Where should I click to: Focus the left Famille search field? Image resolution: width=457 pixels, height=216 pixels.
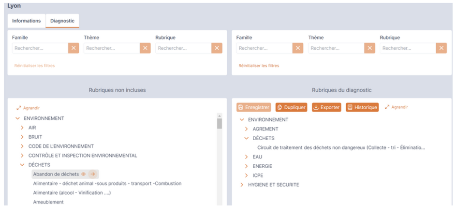(x=40, y=48)
